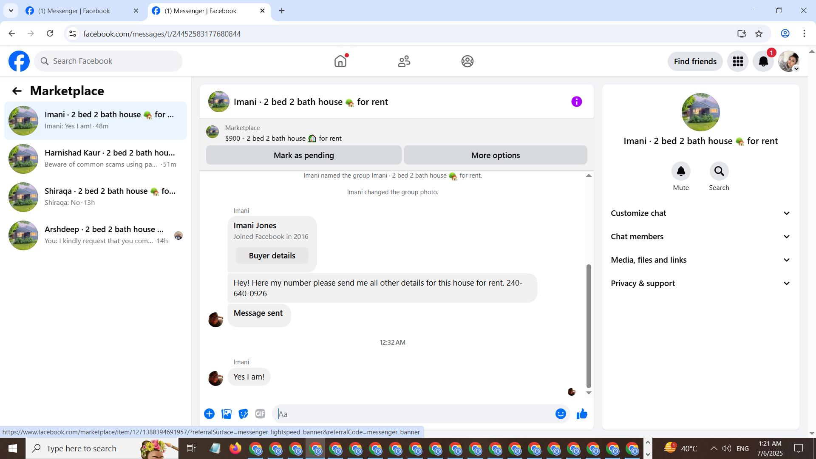Open the Groups icon in top navigation
Screen dimensions: 816x459
point(467,61)
